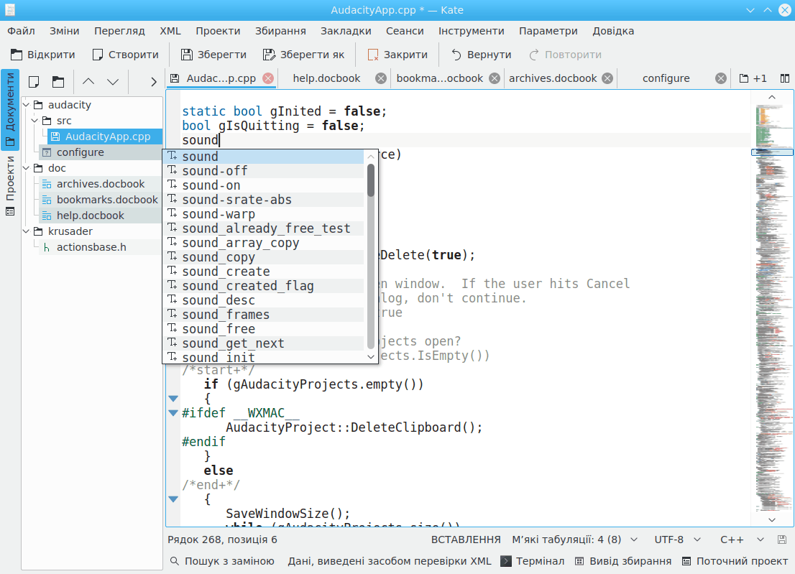The width and height of the screenshot is (795, 574).
Task: Click the Save As toolbar icon
Action: pos(269,55)
